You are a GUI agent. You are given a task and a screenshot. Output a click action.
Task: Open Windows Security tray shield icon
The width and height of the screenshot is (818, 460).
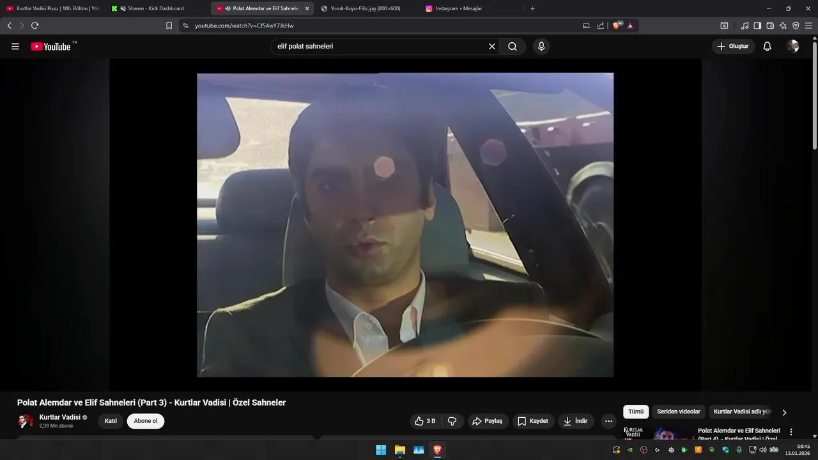tap(725, 450)
